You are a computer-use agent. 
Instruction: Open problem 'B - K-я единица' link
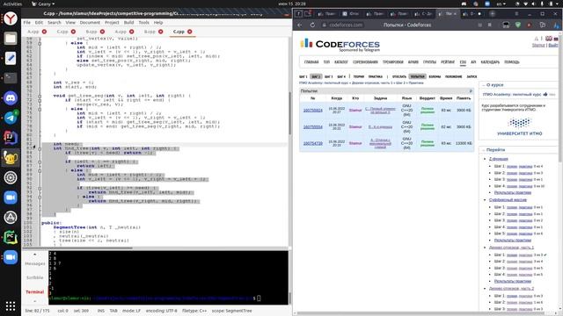pos(380,126)
